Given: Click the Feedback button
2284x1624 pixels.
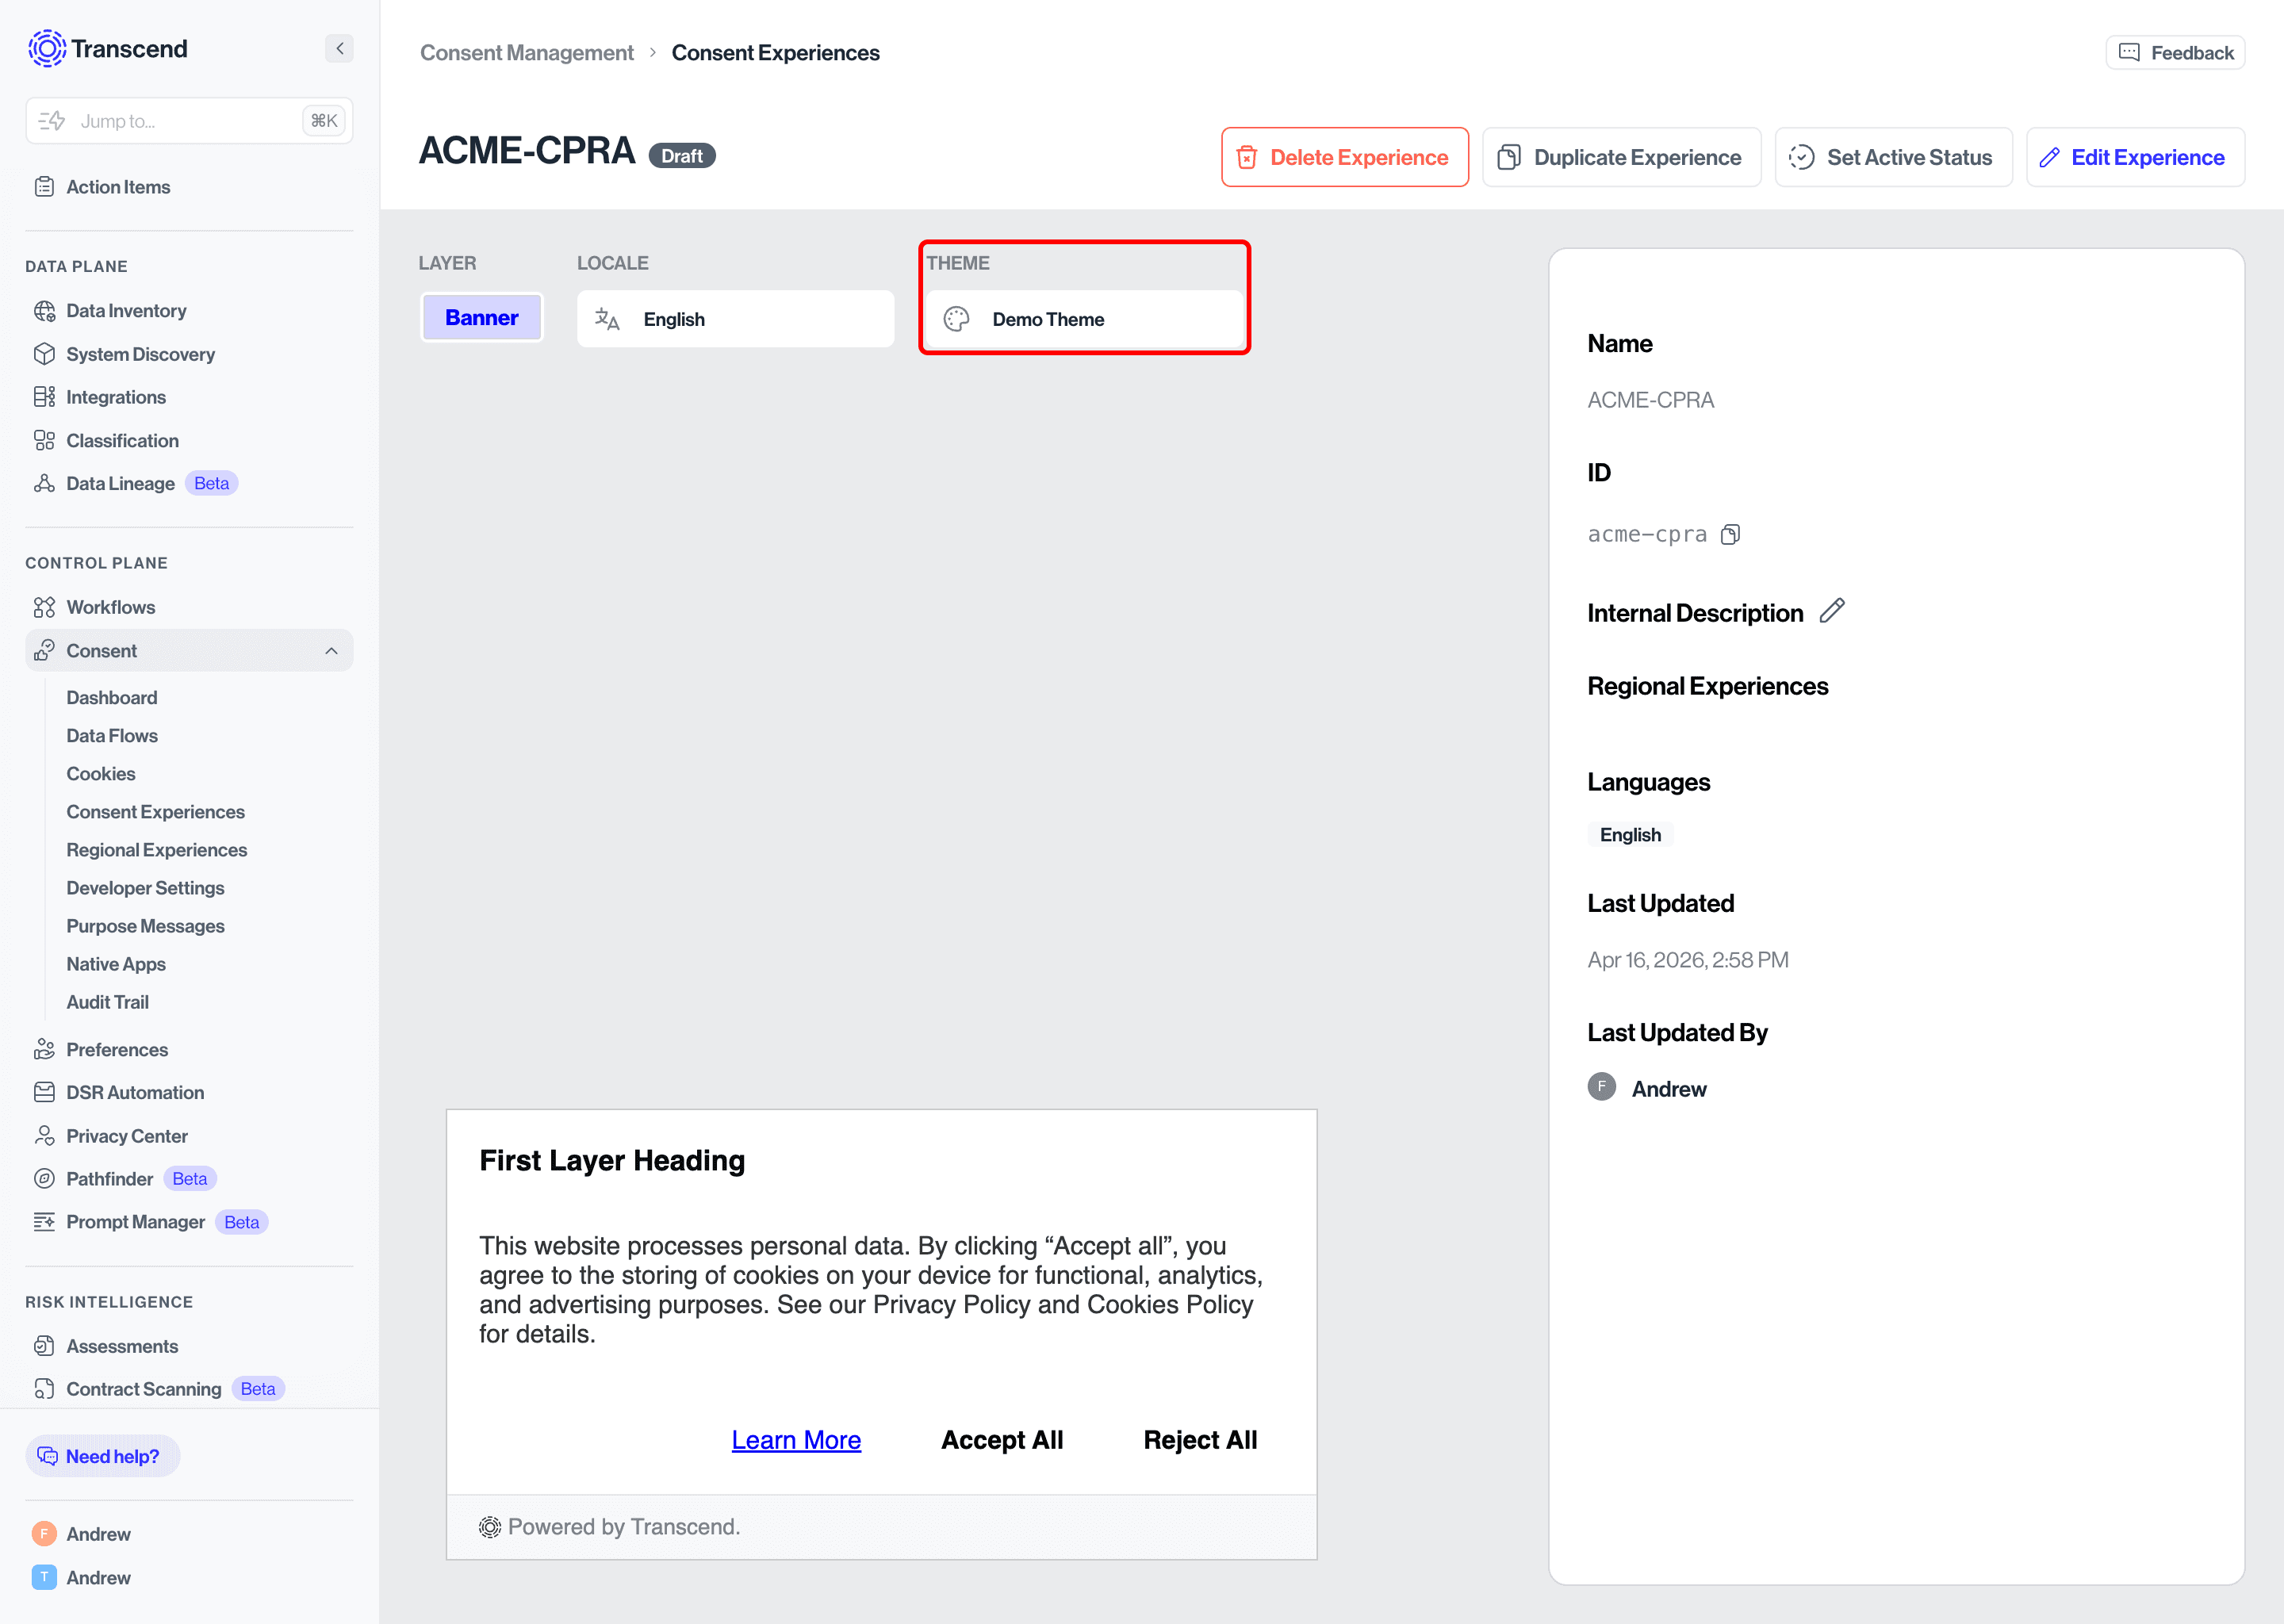Looking at the screenshot, I should click(2175, 53).
